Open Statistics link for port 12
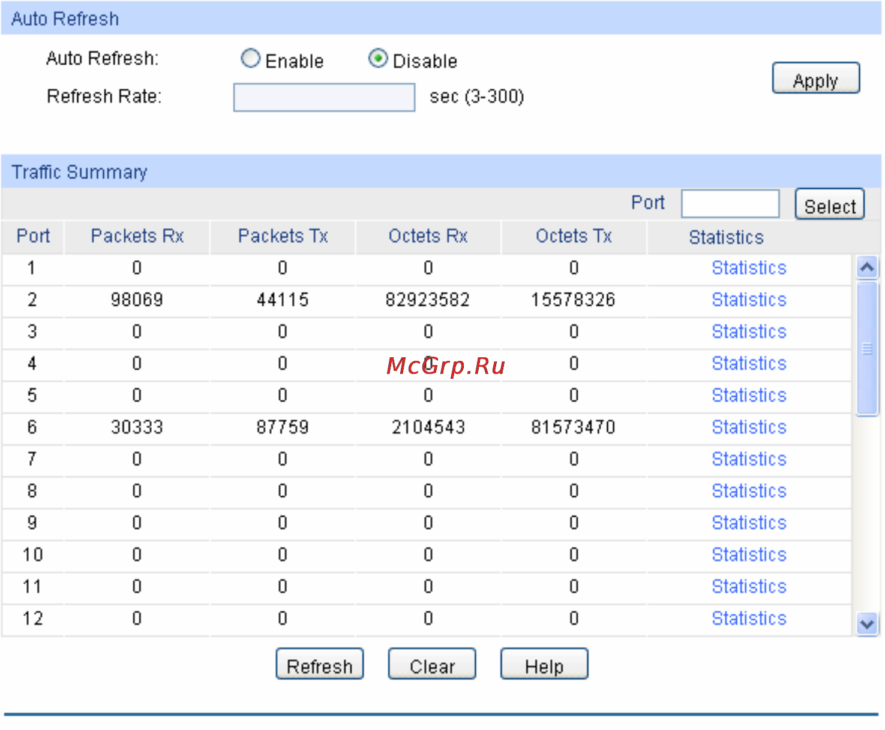Screen dimensions: 885x730 (x=749, y=619)
